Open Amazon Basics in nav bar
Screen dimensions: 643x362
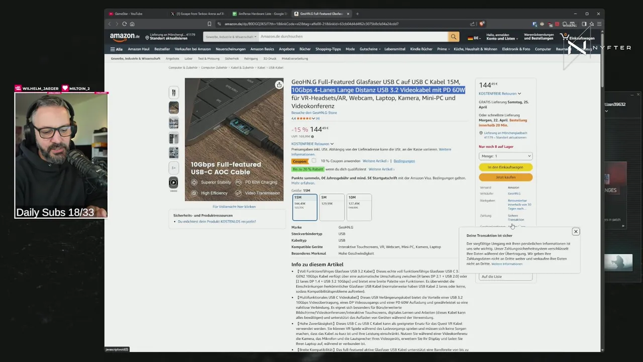262,49
